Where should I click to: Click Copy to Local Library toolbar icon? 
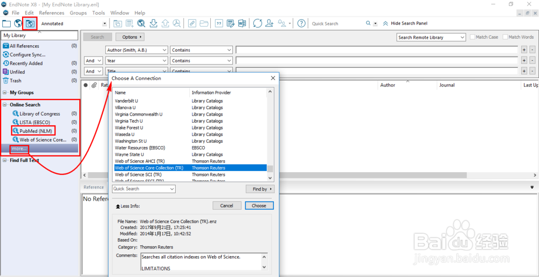click(118, 24)
